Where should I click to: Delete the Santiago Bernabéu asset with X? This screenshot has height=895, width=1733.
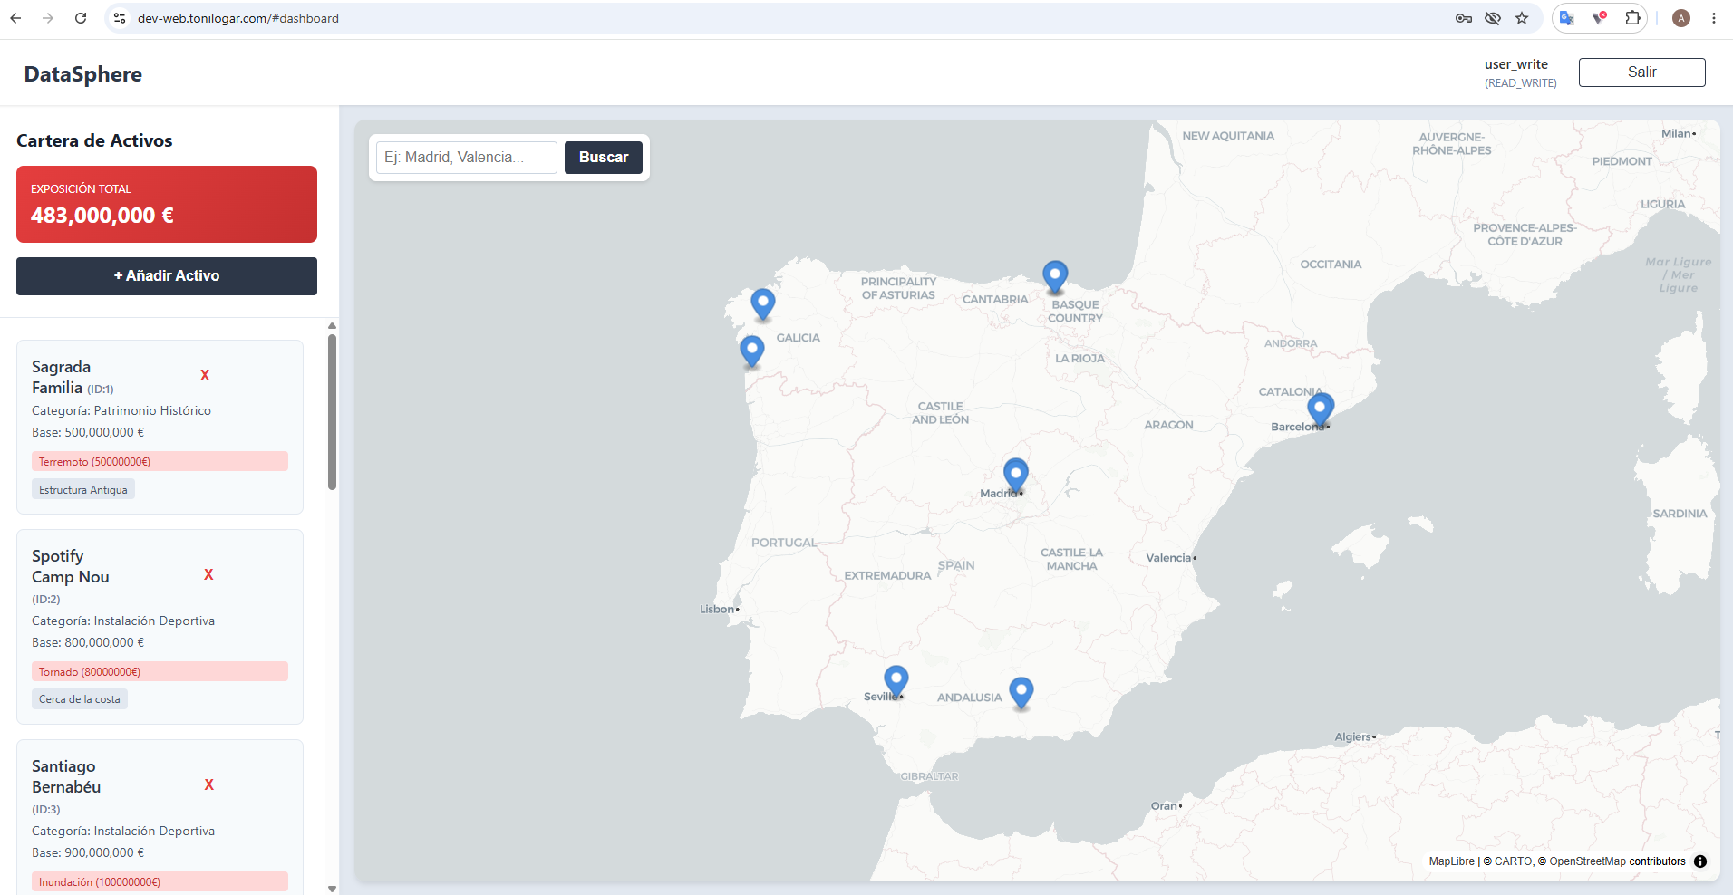(209, 784)
